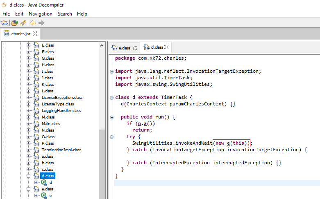Follow the e constructor link in invokeAndWait
Viewport: 320px width, 199px height.
coord(228,143)
